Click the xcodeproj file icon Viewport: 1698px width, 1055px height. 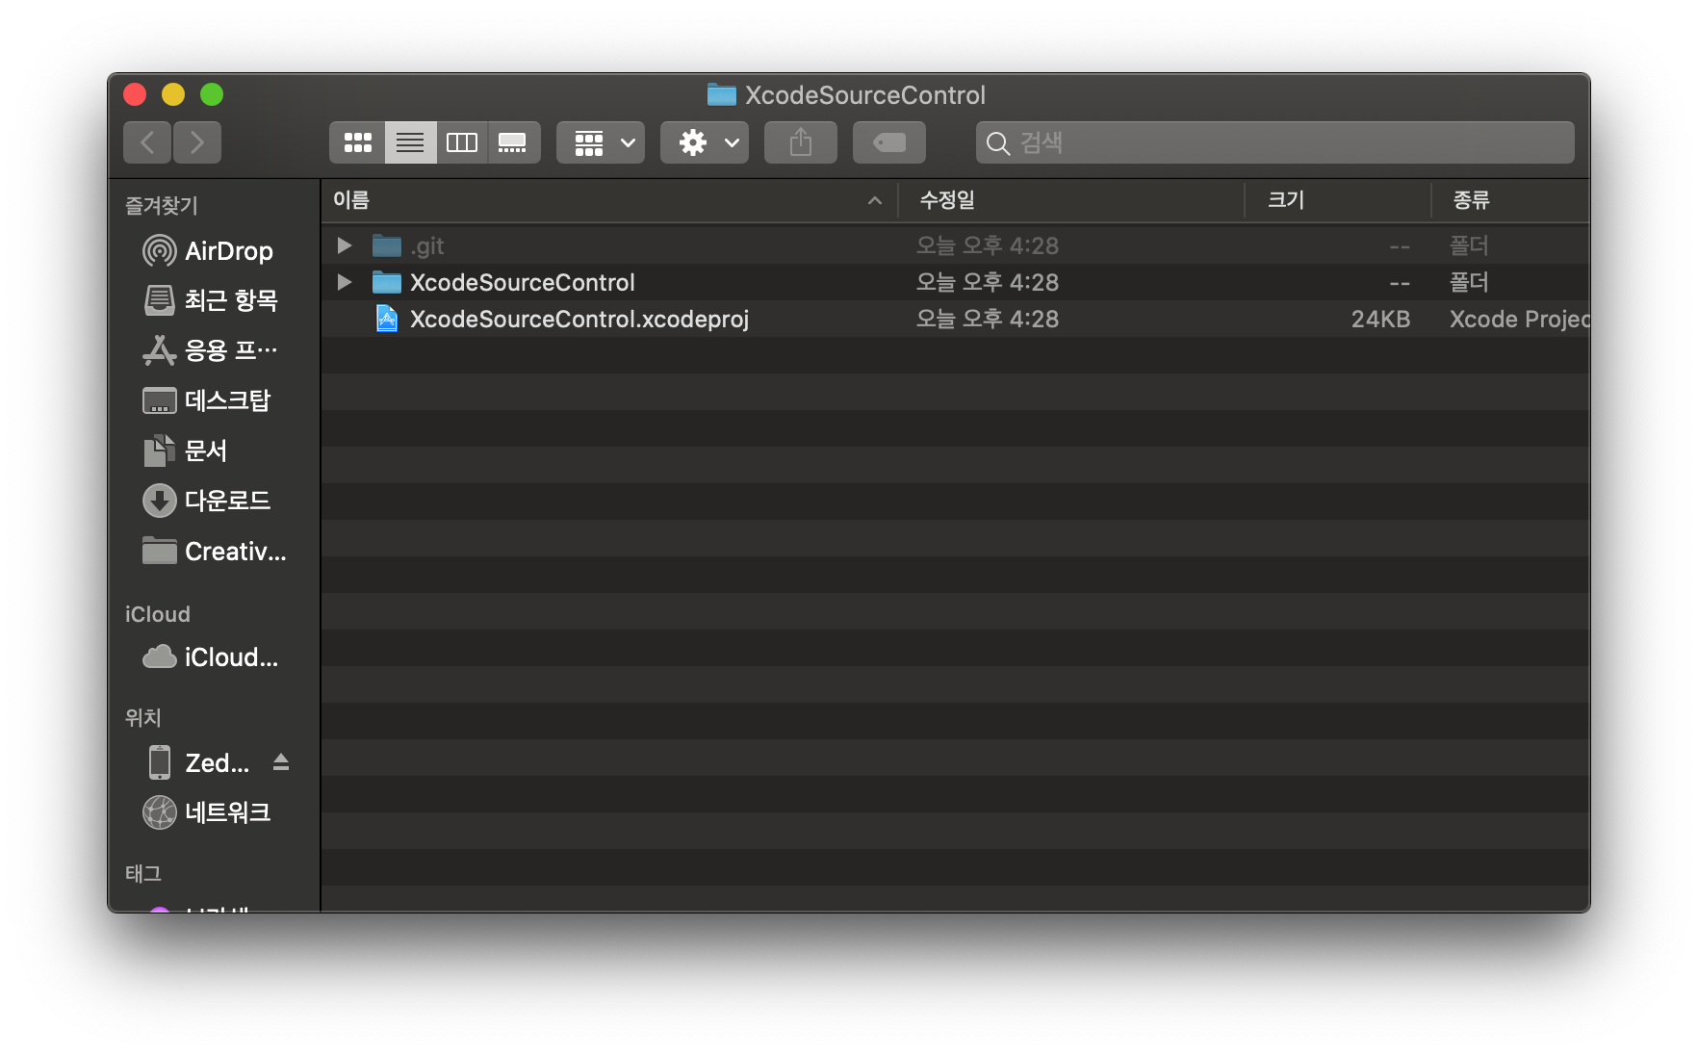pyautogui.click(x=387, y=319)
